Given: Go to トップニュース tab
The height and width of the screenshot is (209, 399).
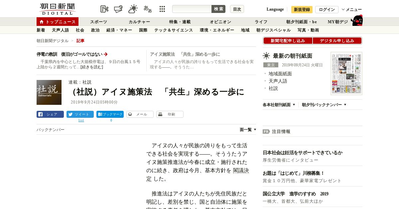Looking at the screenshot, I should [x=58, y=22].
